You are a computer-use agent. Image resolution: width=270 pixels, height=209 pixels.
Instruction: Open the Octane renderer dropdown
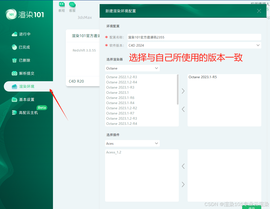click(x=132, y=68)
